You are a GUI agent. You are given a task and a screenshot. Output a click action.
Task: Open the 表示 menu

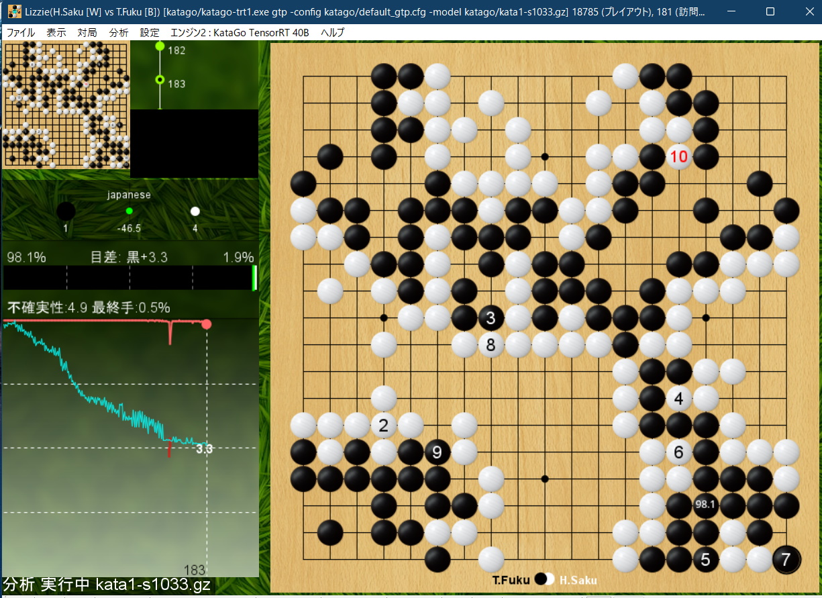tap(56, 32)
